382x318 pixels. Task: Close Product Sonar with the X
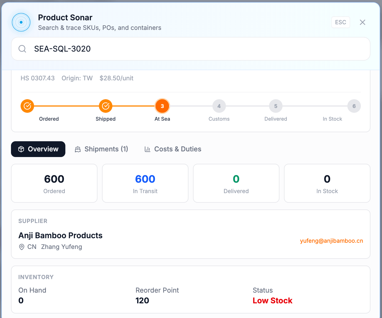coord(362,22)
